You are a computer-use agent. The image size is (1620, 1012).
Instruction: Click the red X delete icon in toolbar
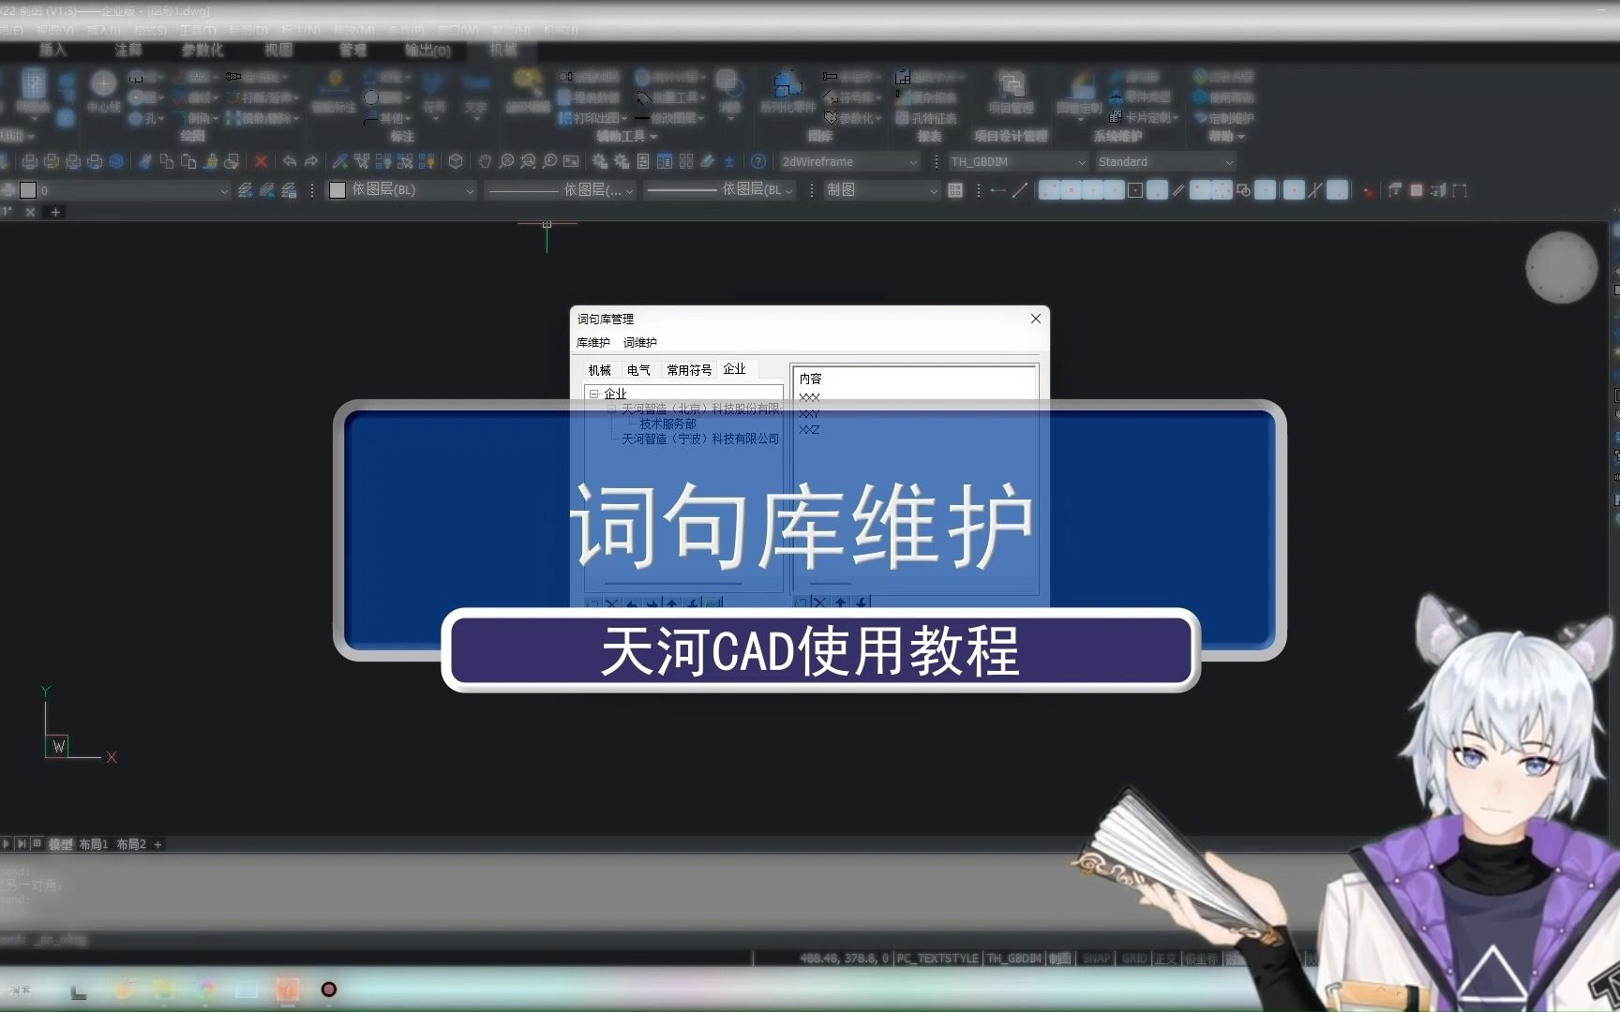coord(262,161)
